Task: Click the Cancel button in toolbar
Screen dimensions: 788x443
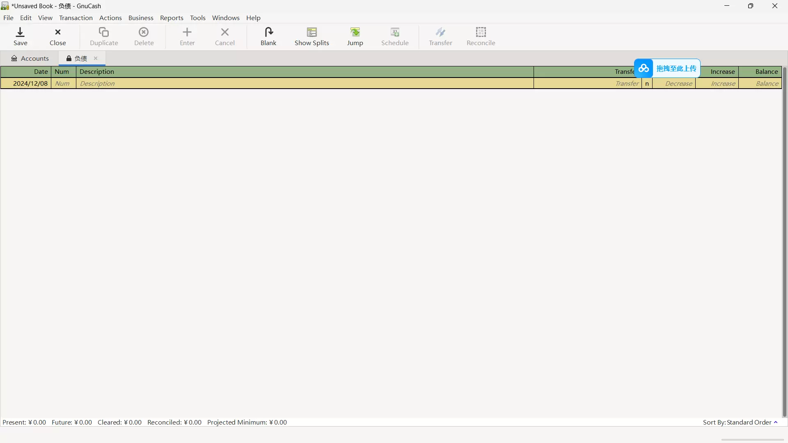Action: (x=224, y=36)
